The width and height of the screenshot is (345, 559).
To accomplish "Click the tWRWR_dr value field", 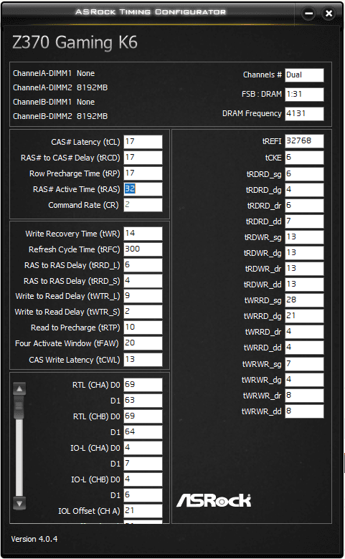I will [304, 395].
